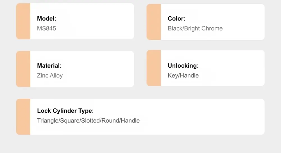
Task: Click the "Color:" heading label
Action: (x=176, y=19)
